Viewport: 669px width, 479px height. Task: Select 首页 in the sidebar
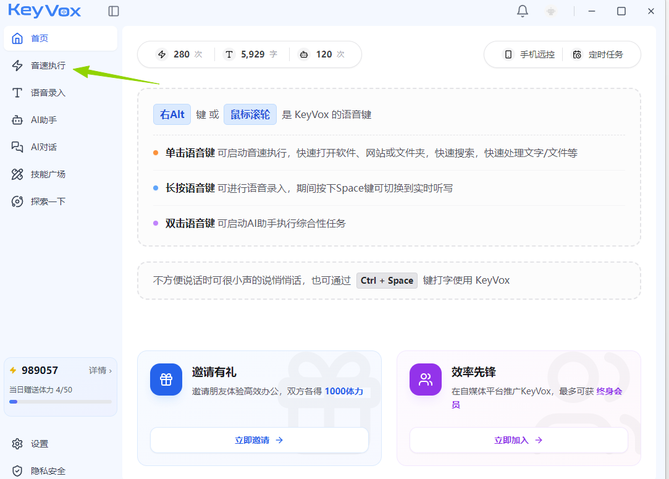[x=61, y=38]
